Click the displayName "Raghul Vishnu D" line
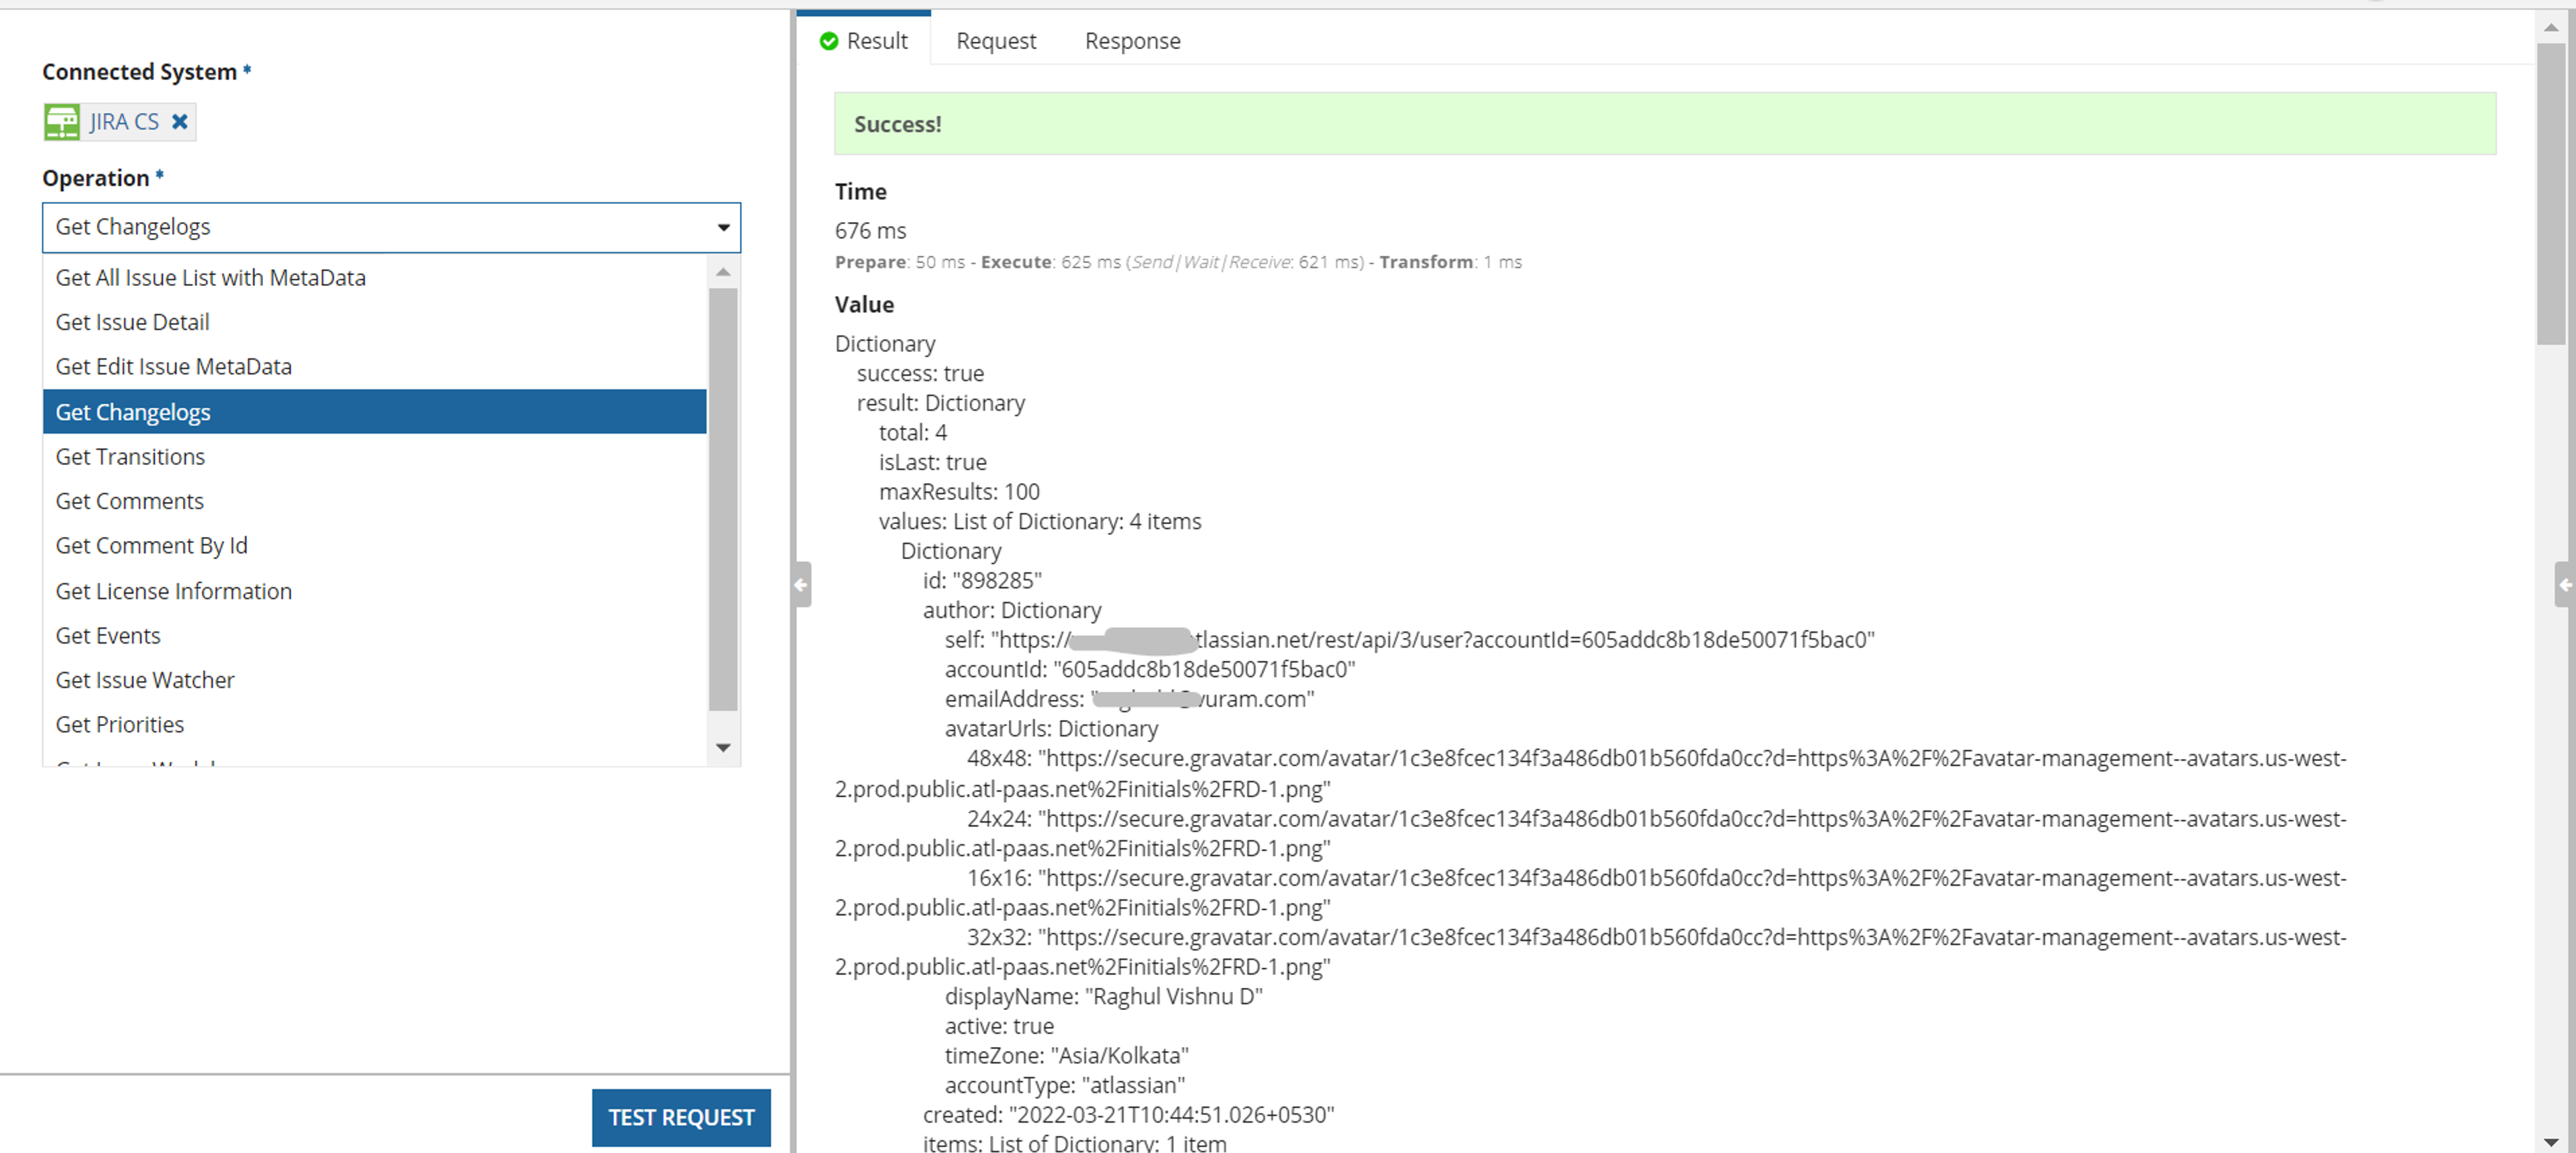This screenshot has height=1153, width=2576. [1103, 996]
